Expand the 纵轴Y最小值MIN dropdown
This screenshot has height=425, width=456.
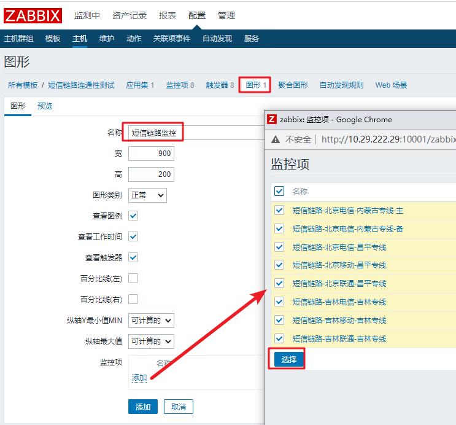151,320
